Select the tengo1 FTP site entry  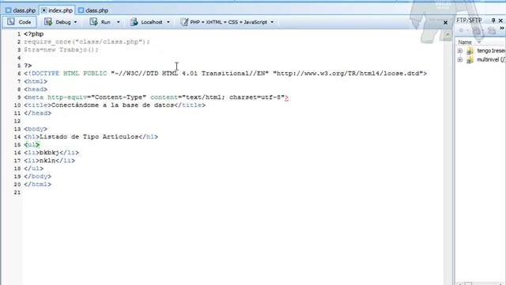(491, 51)
